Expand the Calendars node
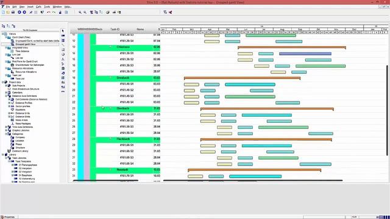This screenshot has width=390, height=219. coord(6,92)
